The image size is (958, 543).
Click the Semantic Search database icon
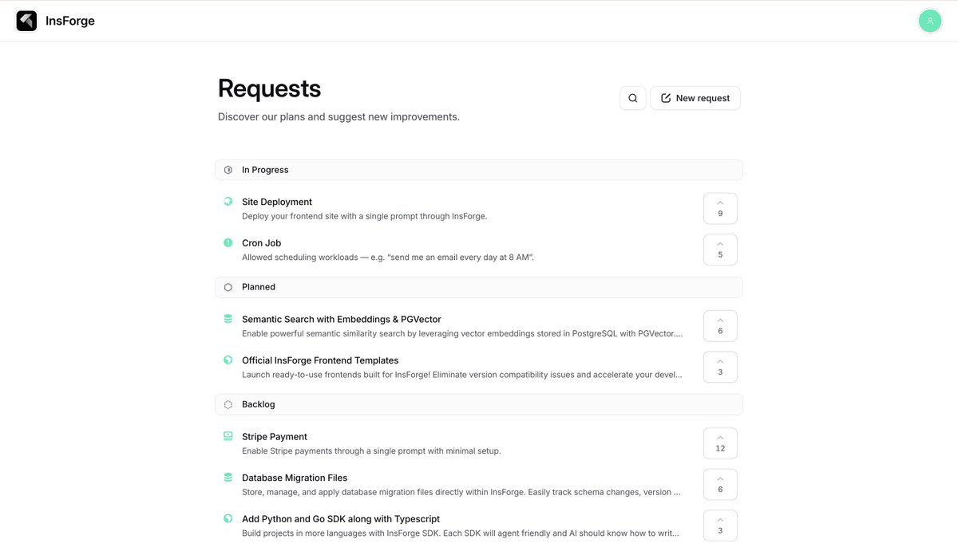(x=228, y=319)
